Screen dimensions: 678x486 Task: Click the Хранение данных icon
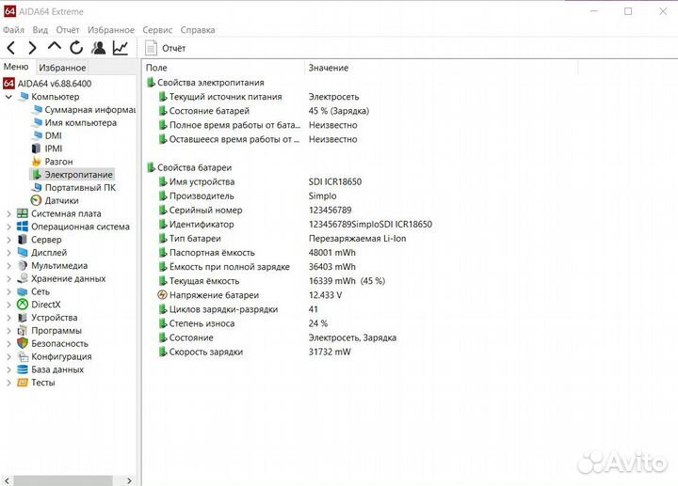23,278
